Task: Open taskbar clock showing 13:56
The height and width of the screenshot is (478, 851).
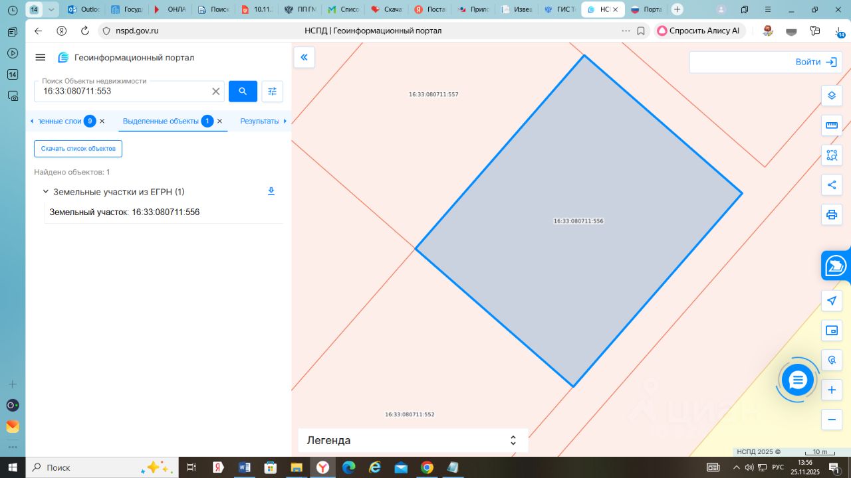Action: (804, 467)
